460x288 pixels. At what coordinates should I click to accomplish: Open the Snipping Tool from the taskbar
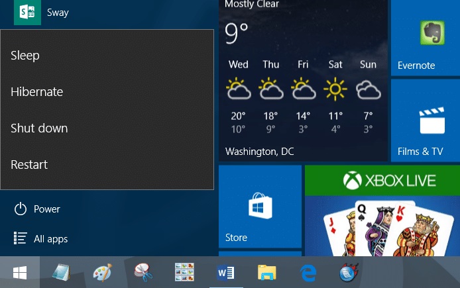point(143,272)
